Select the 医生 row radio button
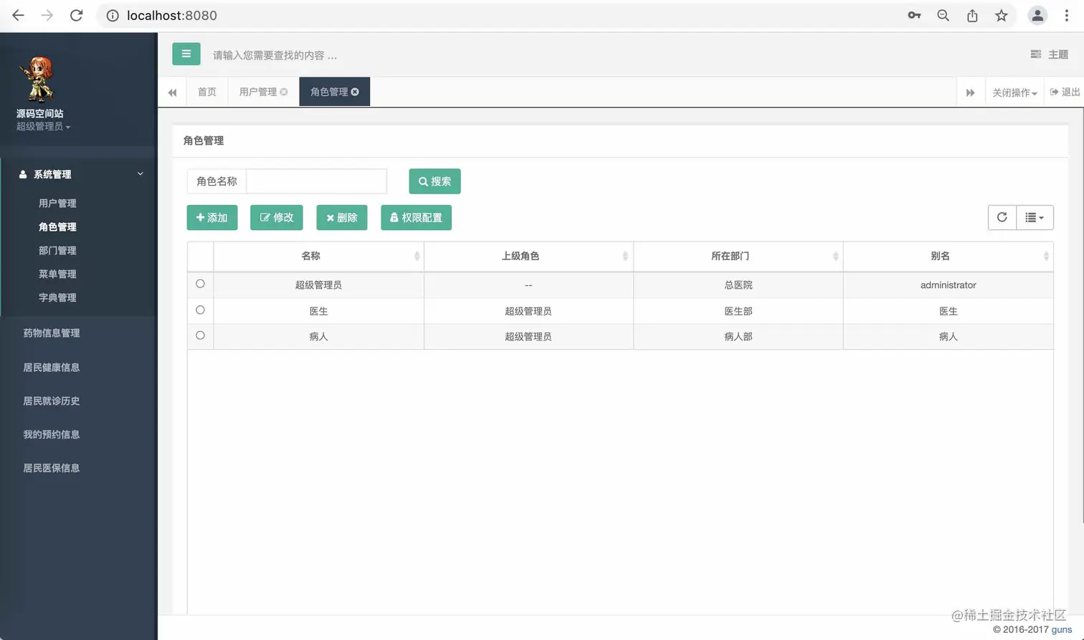This screenshot has width=1084, height=640. point(200,310)
